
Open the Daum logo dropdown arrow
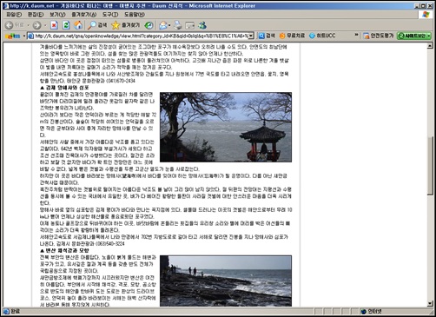pyautogui.click(x=24, y=36)
